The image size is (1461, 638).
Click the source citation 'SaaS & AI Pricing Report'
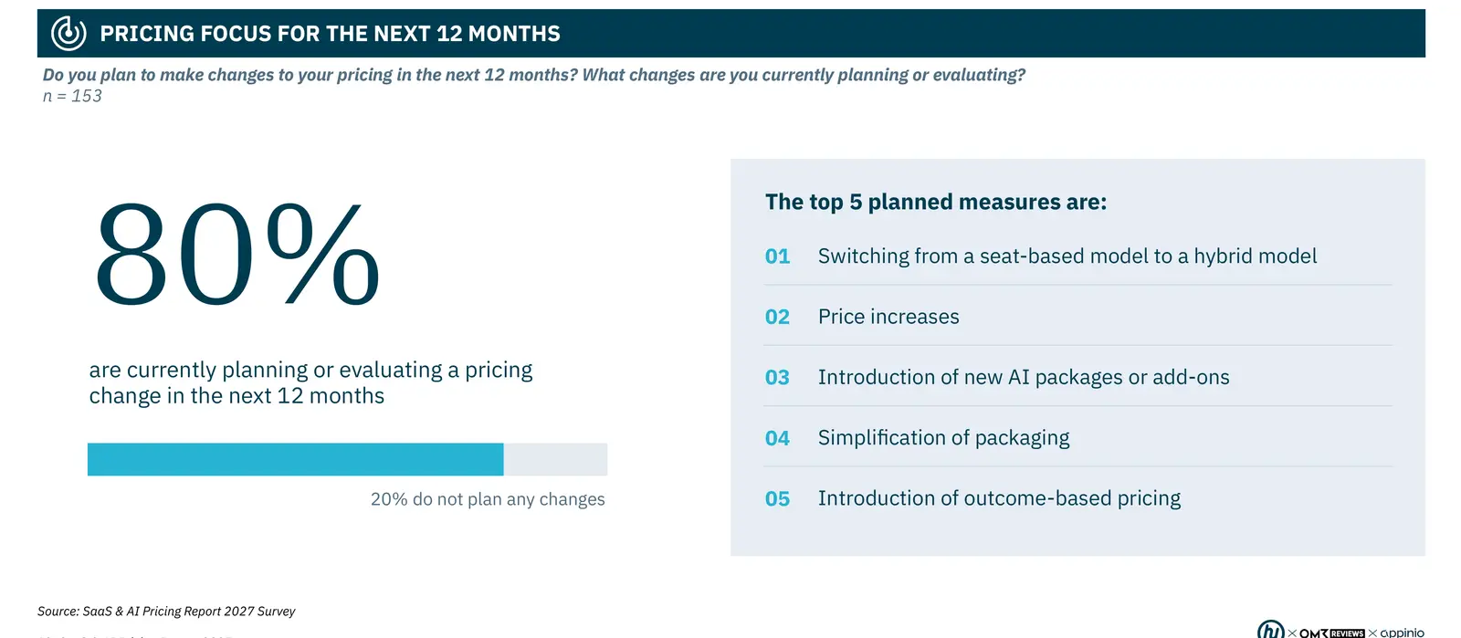tap(166, 612)
